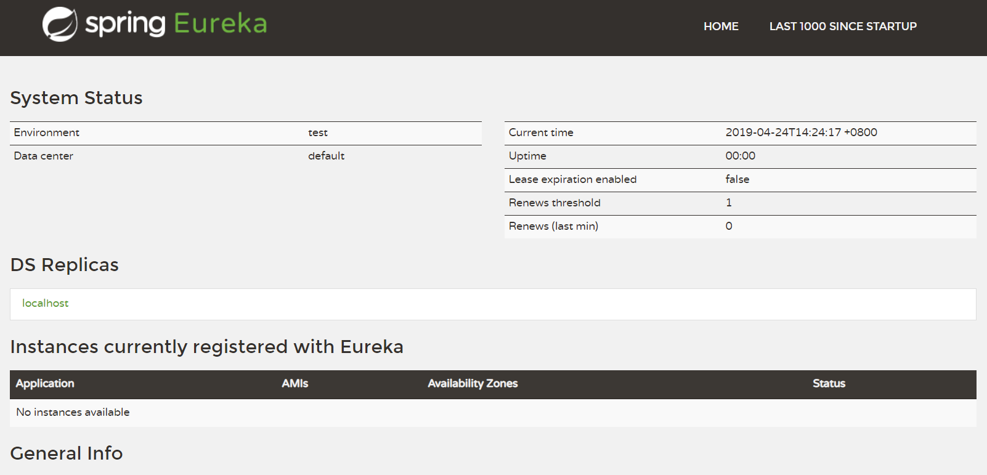
Task: Click the spring Eureka brand text
Action: (x=176, y=23)
